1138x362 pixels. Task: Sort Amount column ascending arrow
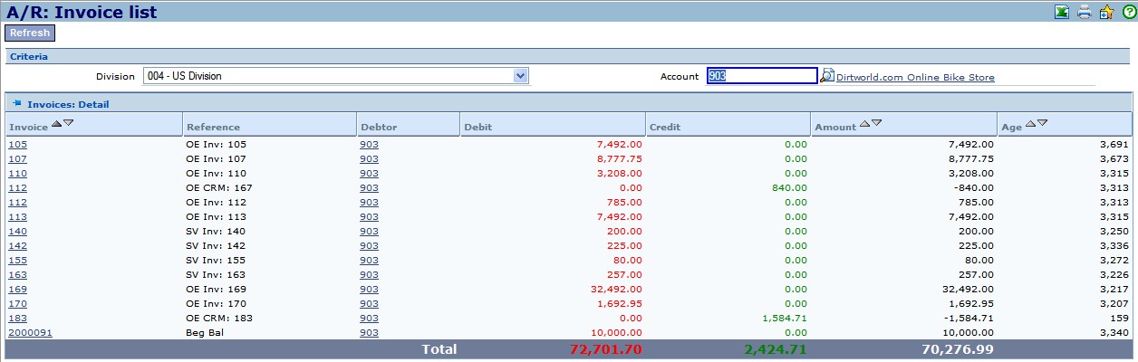[864, 123]
